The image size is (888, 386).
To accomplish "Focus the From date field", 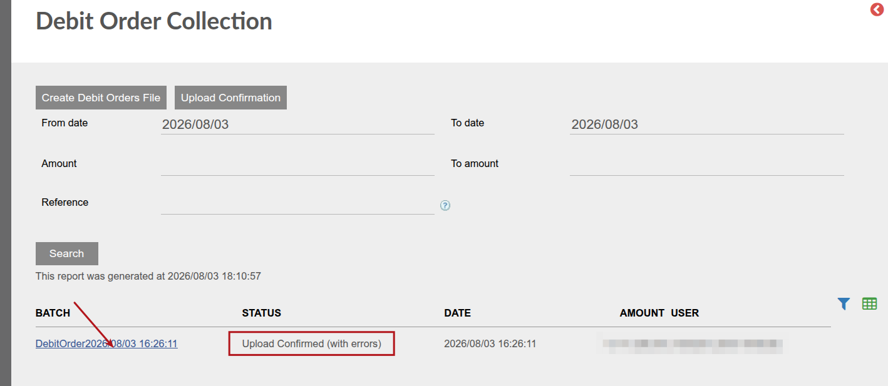I will 297,124.
